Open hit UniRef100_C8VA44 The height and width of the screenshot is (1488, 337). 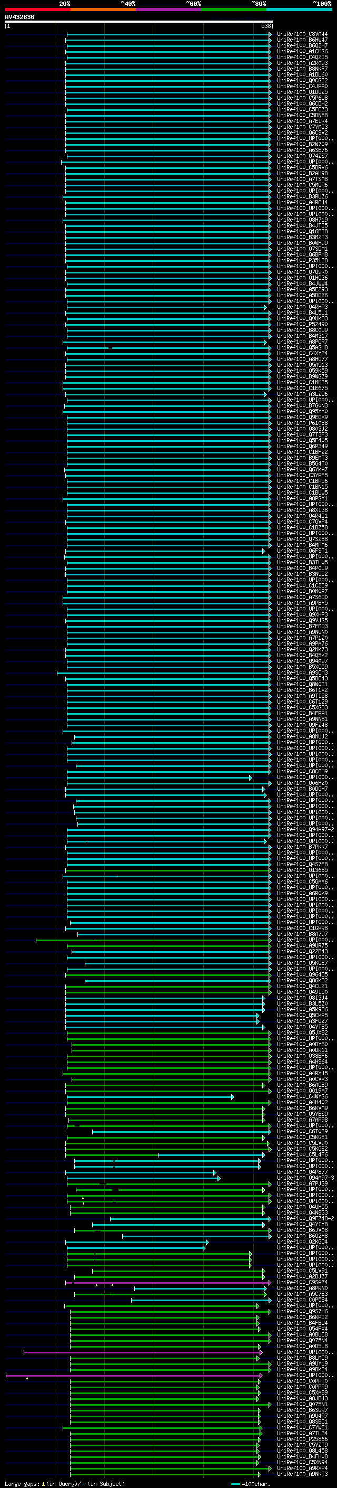pos(302,34)
